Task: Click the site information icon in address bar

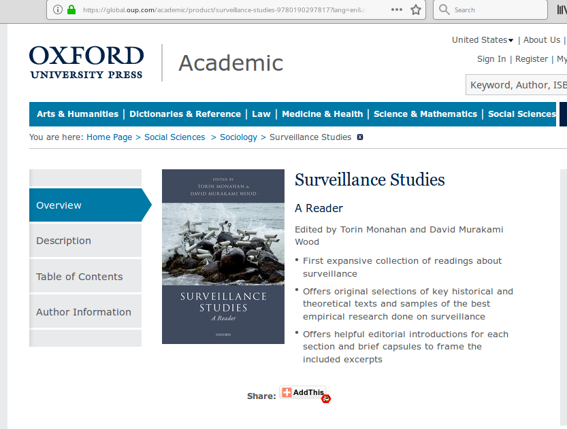Action: pyautogui.click(x=57, y=10)
